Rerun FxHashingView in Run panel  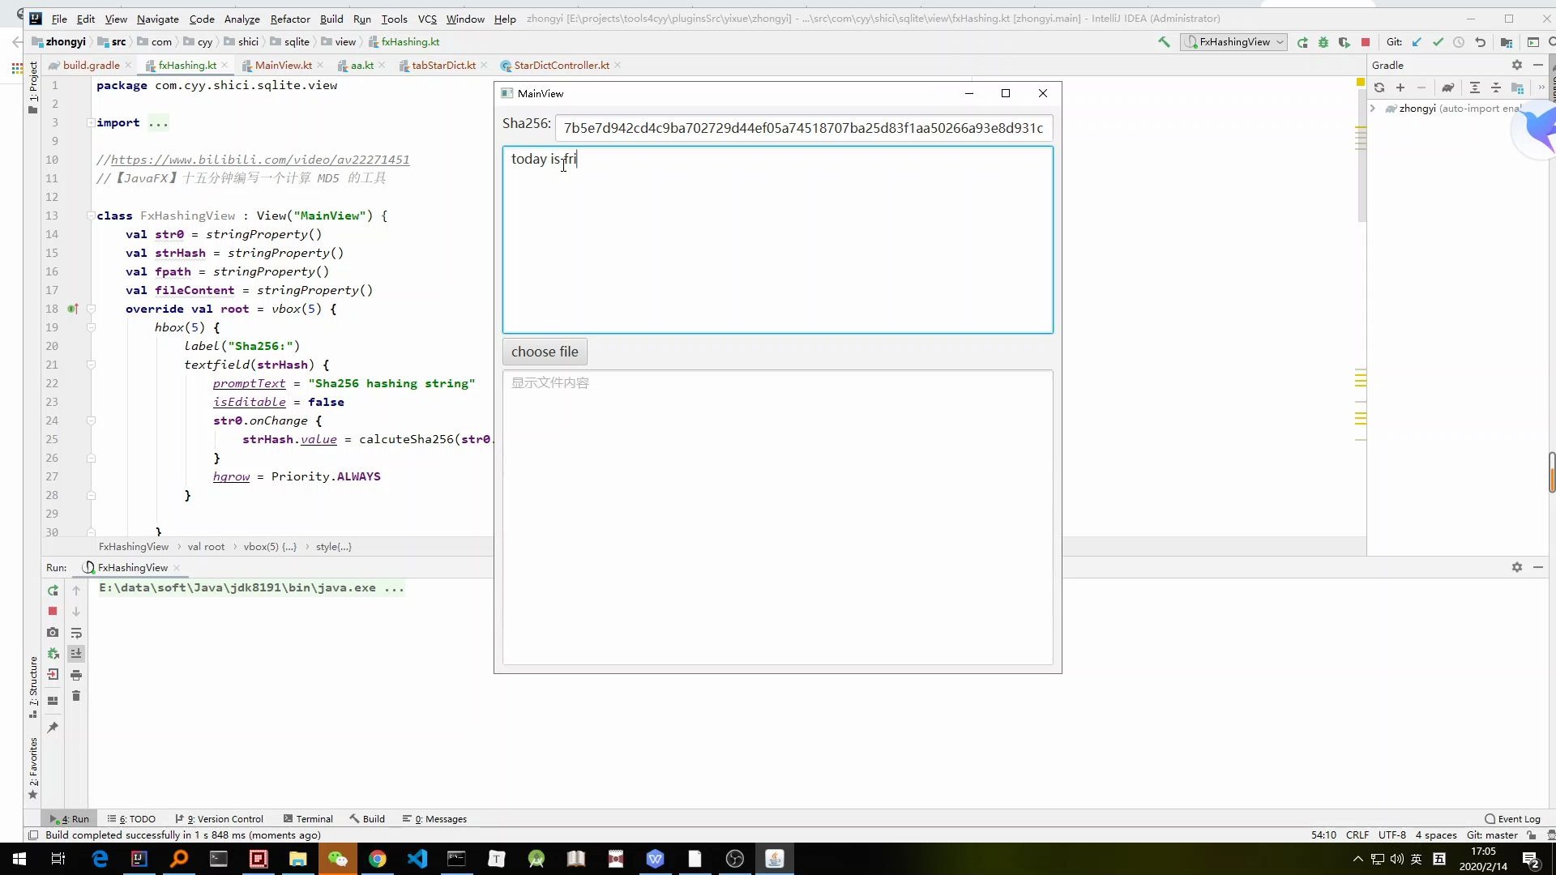pyautogui.click(x=53, y=591)
